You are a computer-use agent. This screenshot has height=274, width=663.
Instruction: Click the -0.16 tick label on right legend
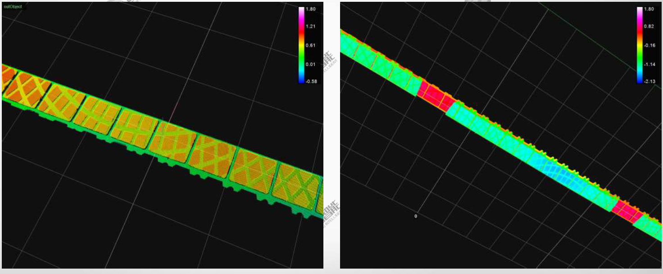[649, 45]
